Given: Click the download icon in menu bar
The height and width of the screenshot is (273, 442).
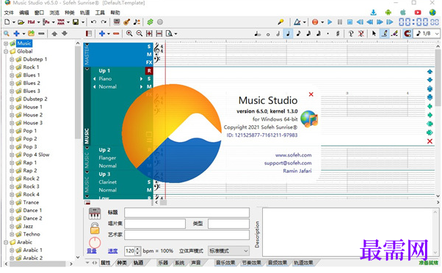Looking at the screenshot, I should pos(374,12).
